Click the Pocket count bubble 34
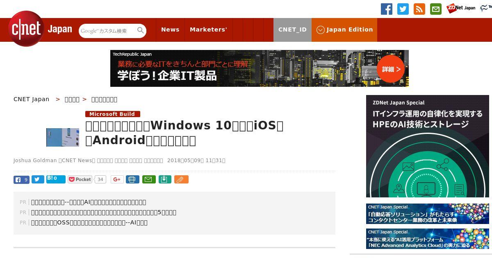 100,179
